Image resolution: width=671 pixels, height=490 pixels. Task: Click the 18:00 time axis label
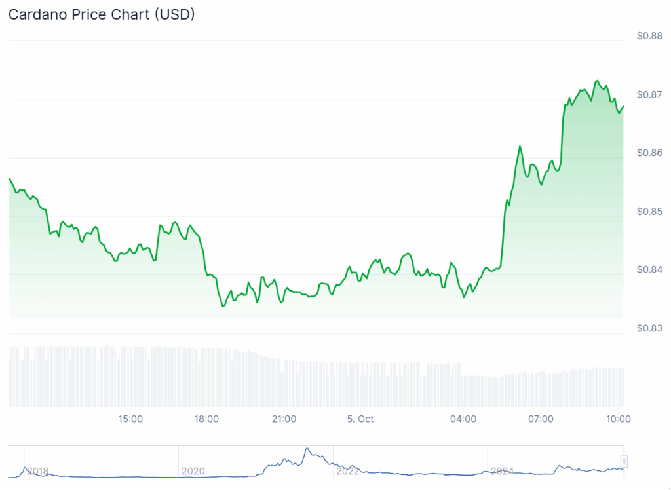click(206, 419)
